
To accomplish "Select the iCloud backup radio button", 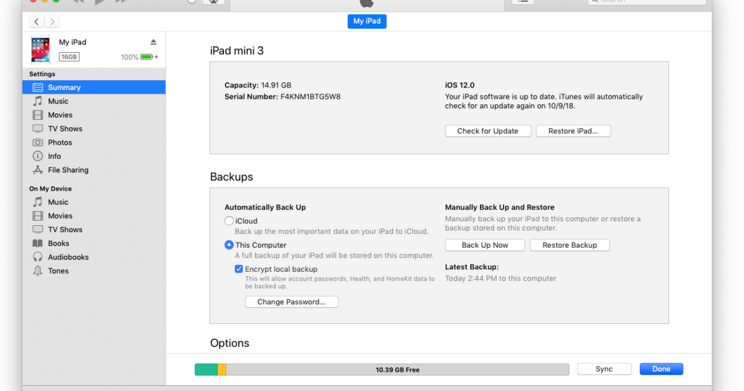I will click(229, 221).
